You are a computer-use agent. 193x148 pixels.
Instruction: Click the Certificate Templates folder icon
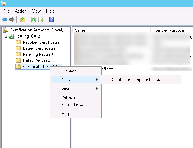[18, 67]
